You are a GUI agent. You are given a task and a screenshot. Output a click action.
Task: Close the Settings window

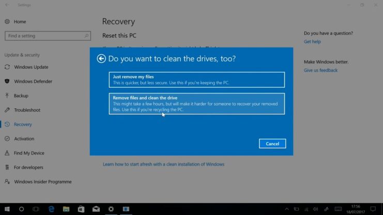tap(376, 5)
